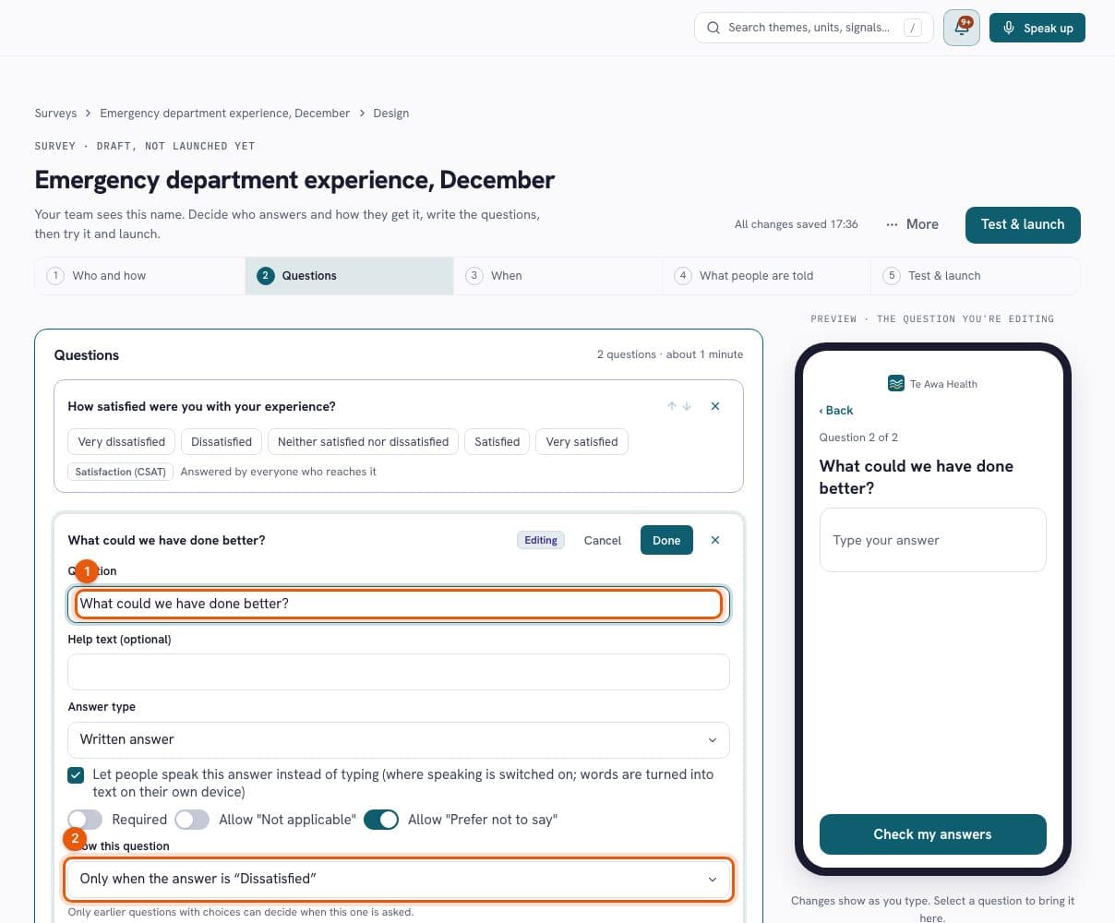
Task: Click the More ellipsis icon
Action: click(892, 224)
